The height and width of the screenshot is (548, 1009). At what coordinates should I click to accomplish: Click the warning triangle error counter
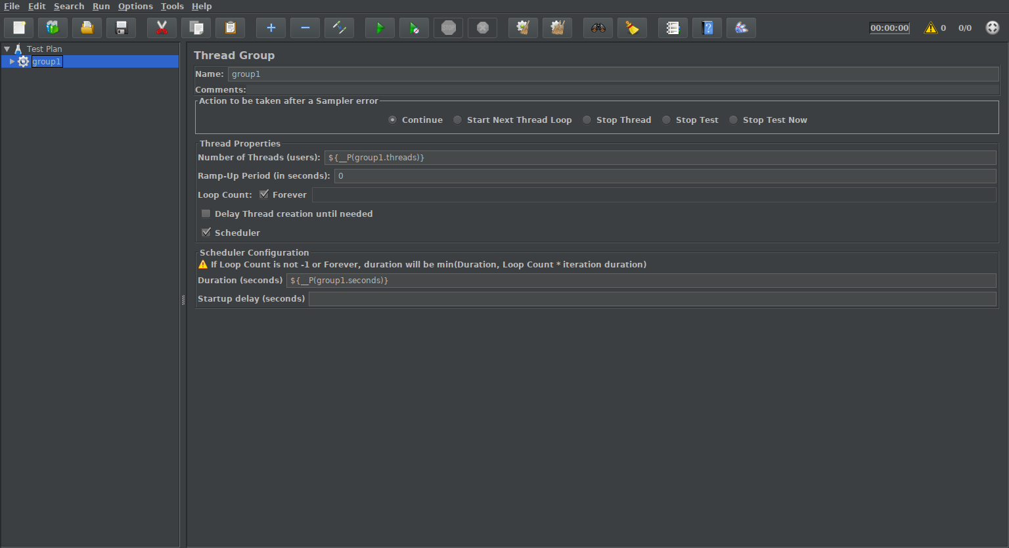click(x=931, y=28)
